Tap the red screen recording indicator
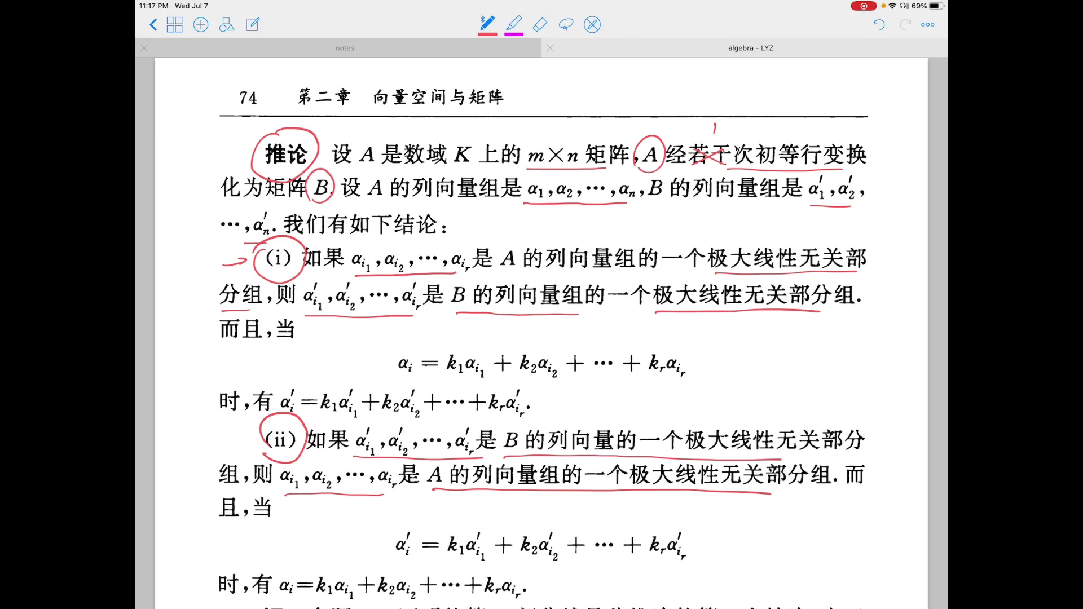Viewport: 1083px width, 609px height. pos(863,6)
